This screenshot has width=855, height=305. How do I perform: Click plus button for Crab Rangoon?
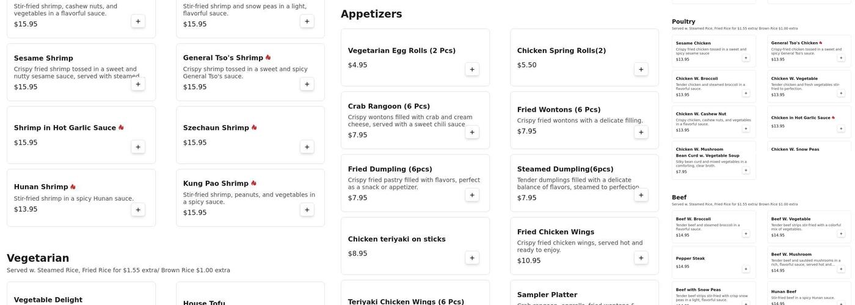472,132
